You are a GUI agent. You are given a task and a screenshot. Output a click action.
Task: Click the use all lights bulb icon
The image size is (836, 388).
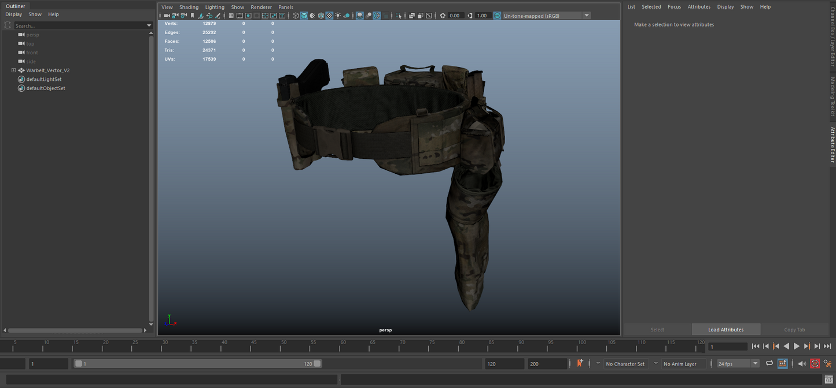tap(338, 16)
